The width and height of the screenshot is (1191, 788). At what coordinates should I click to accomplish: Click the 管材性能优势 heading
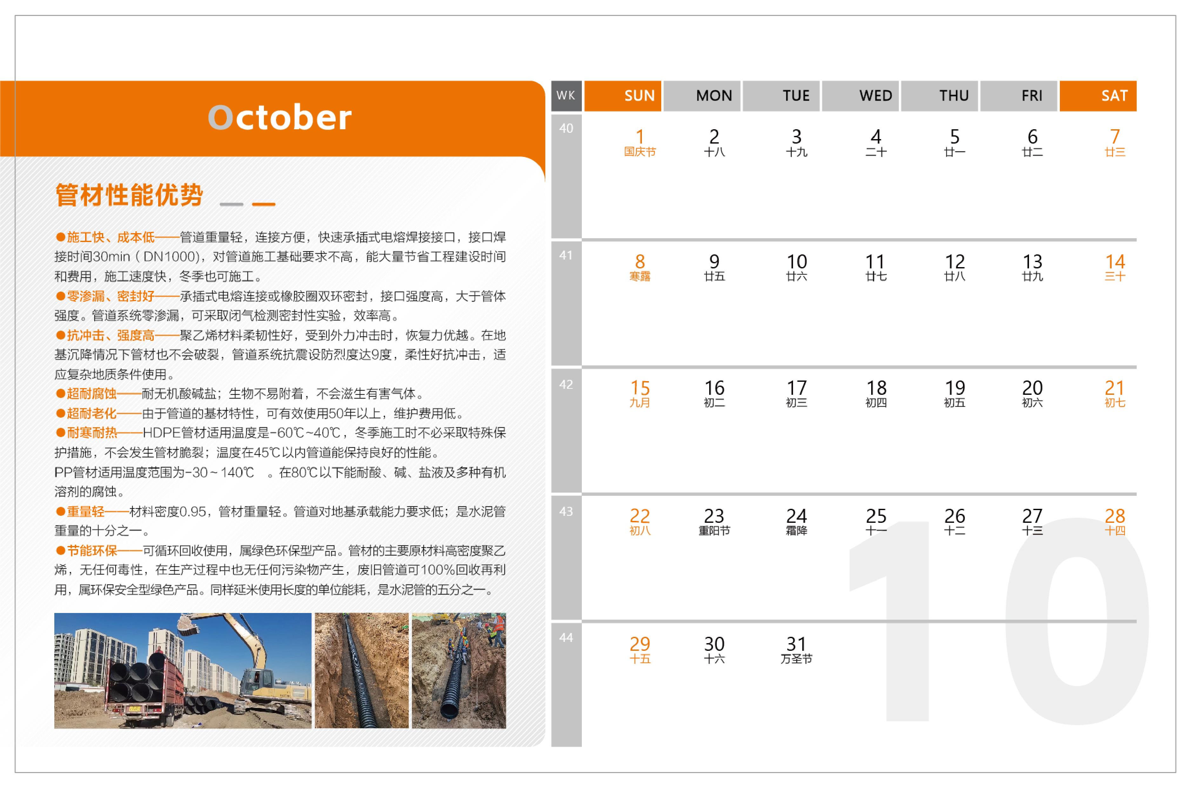[129, 195]
